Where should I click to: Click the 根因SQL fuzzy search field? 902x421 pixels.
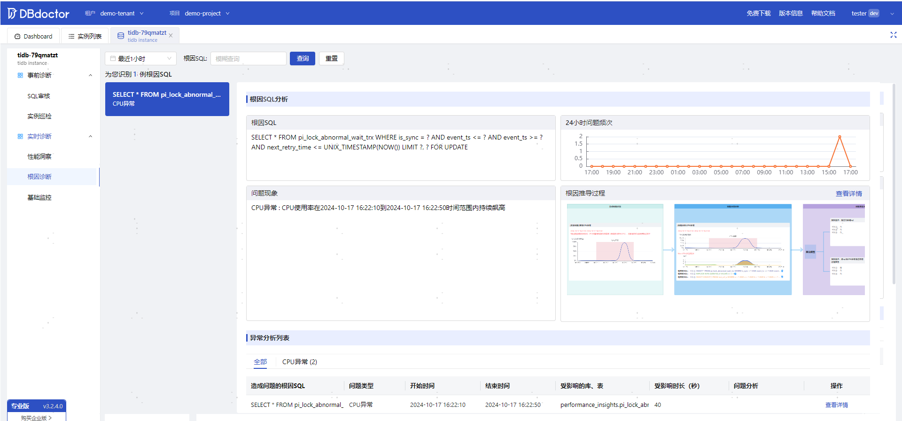click(249, 58)
